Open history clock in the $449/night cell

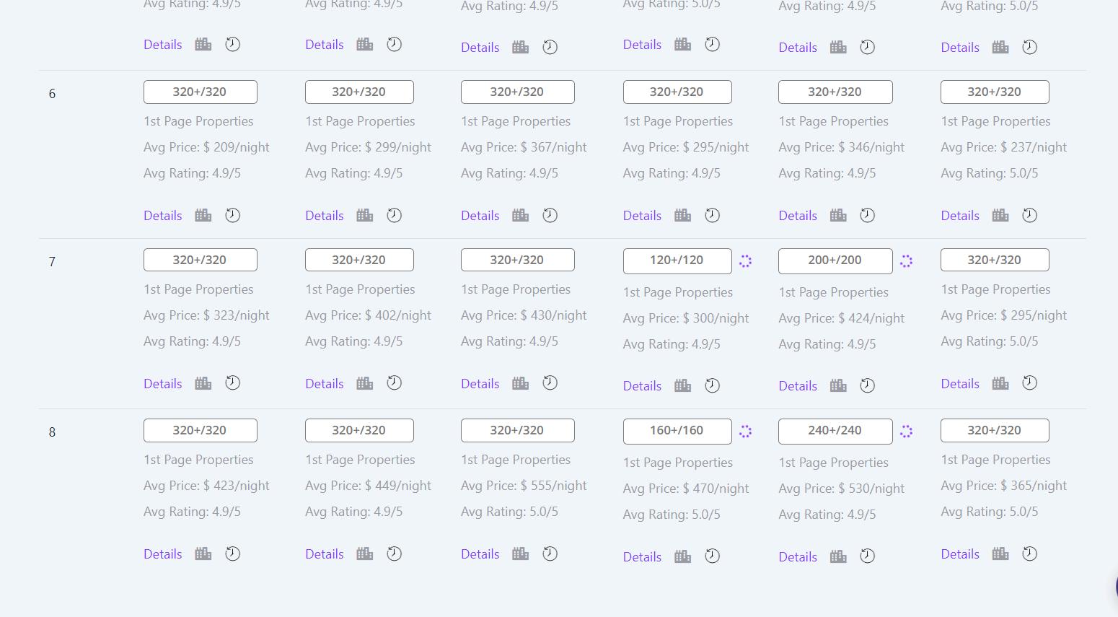[x=394, y=553]
